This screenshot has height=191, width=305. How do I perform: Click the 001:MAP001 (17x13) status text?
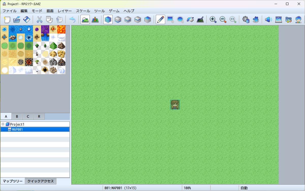(x=120, y=188)
